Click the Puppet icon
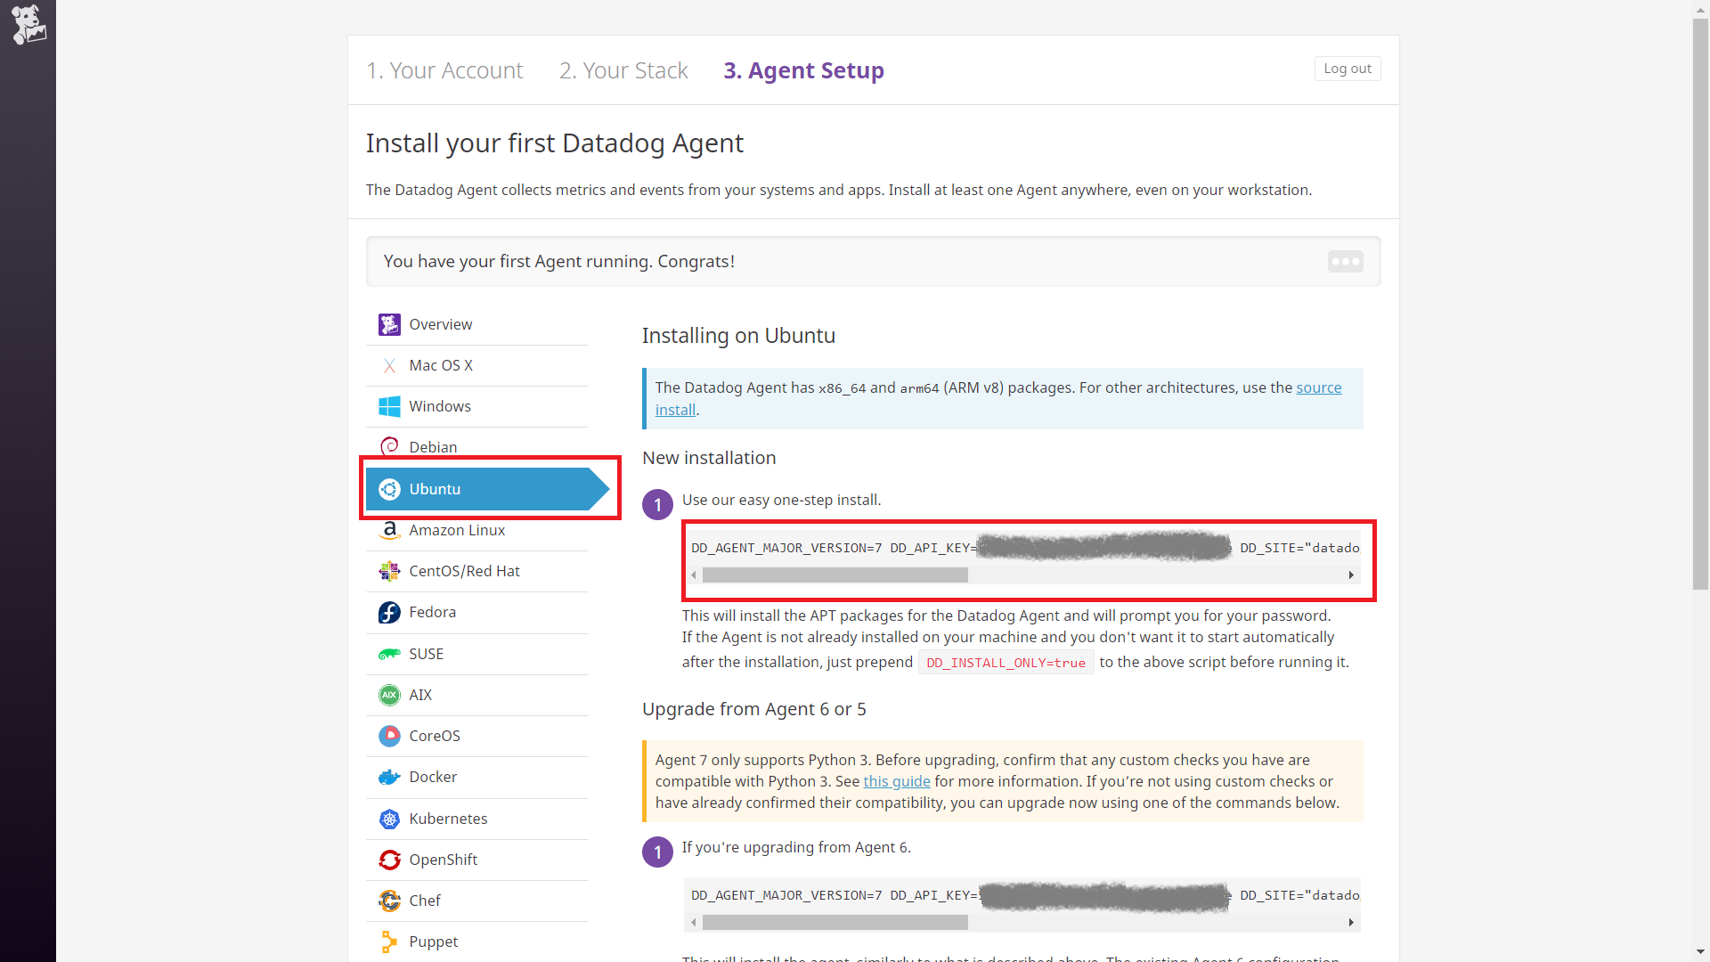The height and width of the screenshot is (962, 1710). (389, 942)
